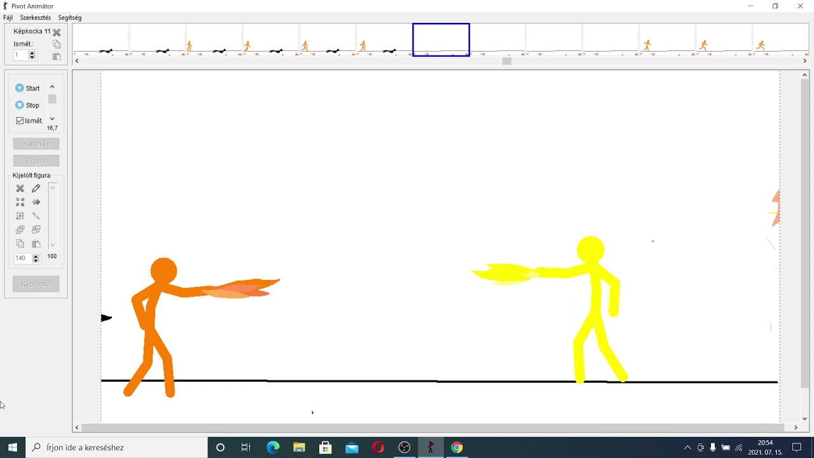This screenshot has width=814, height=458.
Task: Decrease the frame repeat count
Action: tap(32, 58)
